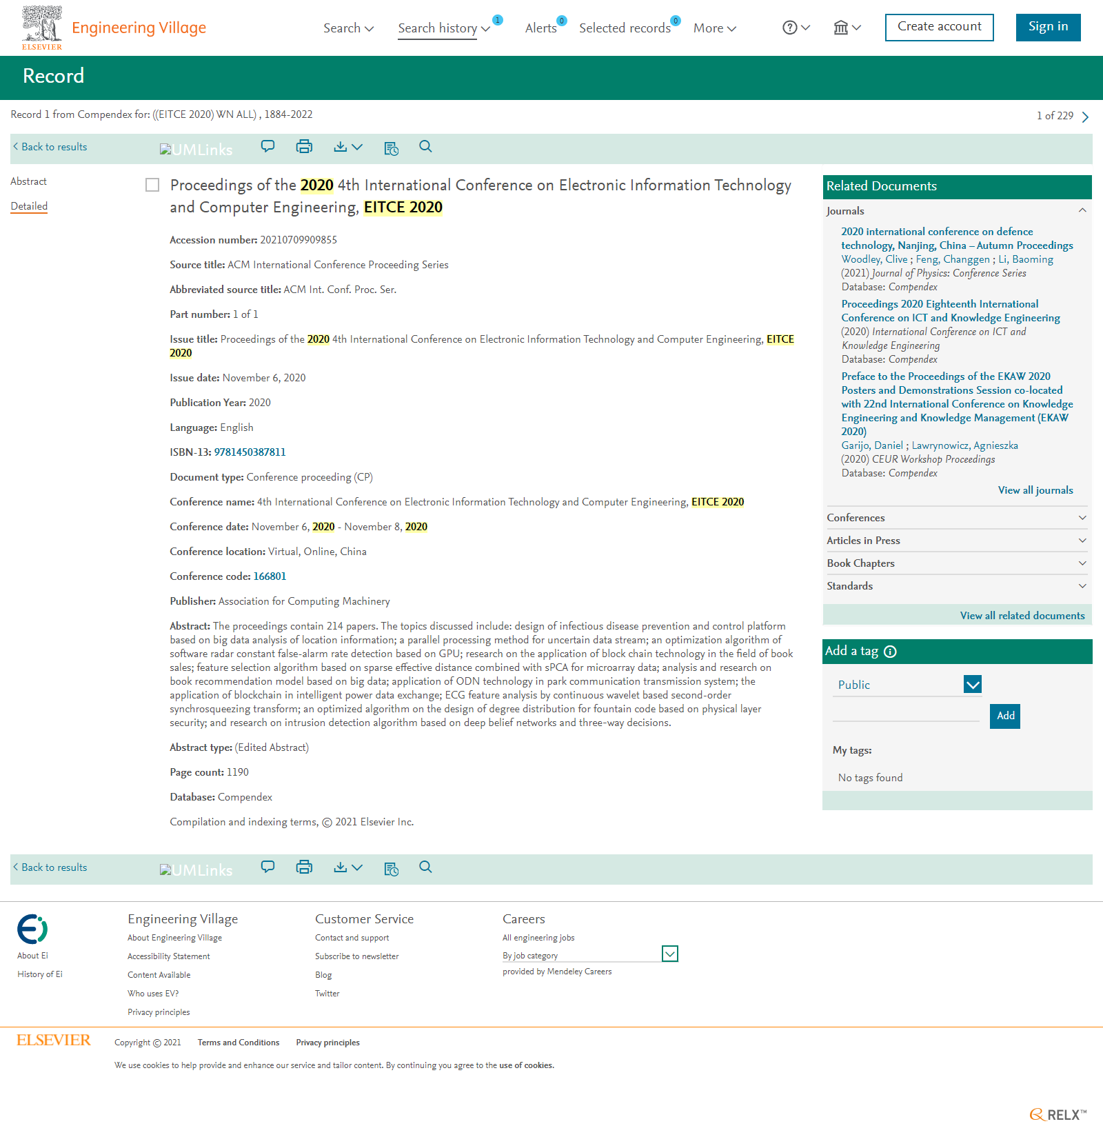This screenshot has width=1103, height=1126.
Task: Open Alerts in the top navigation
Action: tap(540, 28)
